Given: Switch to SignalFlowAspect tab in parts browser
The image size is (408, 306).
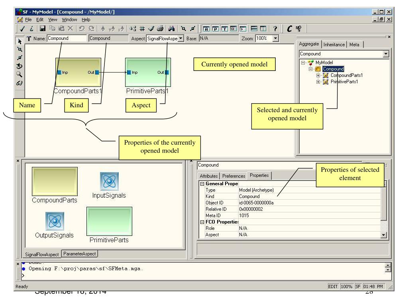Looking at the screenshot, I should (42, 255).
